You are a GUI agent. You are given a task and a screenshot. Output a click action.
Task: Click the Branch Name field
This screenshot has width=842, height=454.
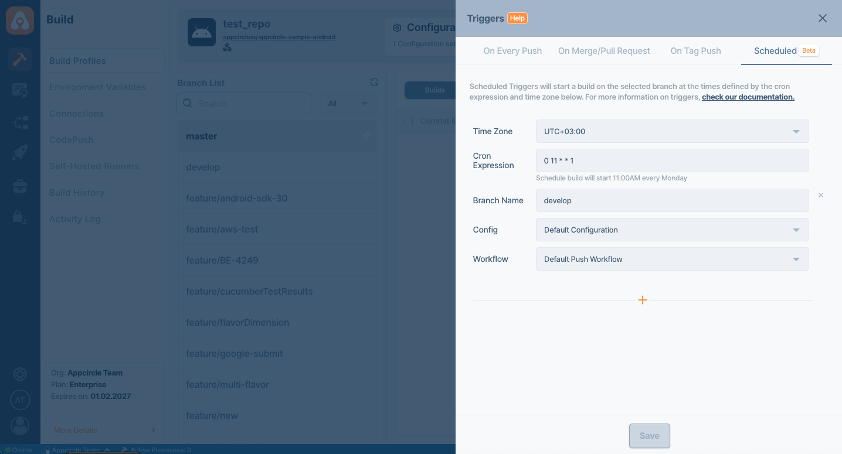(673, 200)
